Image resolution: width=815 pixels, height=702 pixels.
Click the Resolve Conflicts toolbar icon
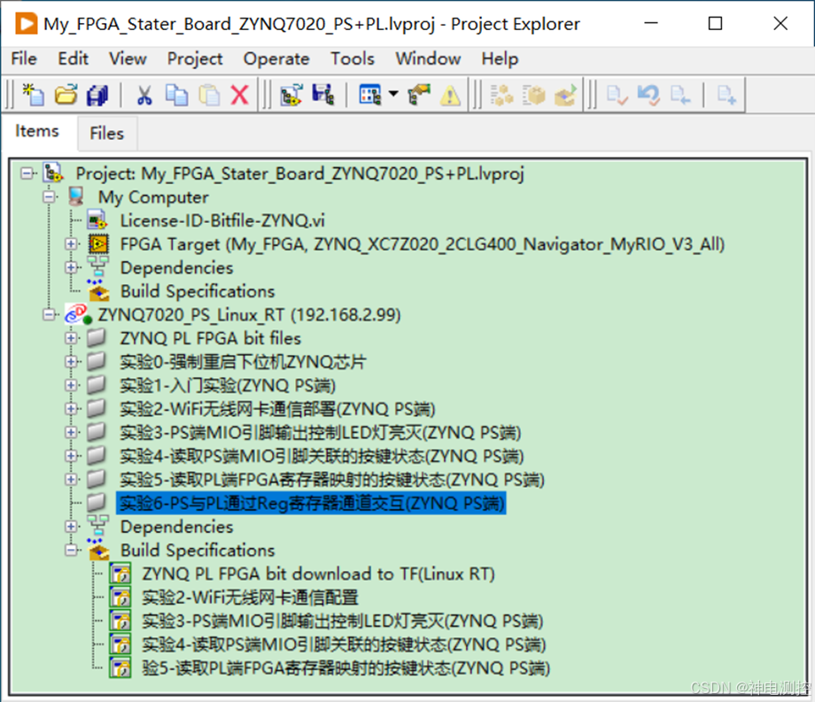coord(419,95)
